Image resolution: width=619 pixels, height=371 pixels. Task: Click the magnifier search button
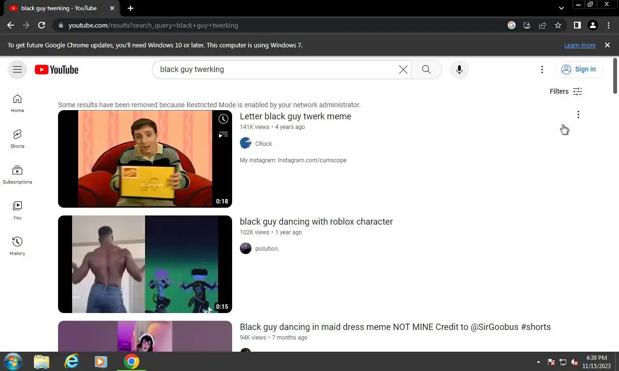pos(426,70)
